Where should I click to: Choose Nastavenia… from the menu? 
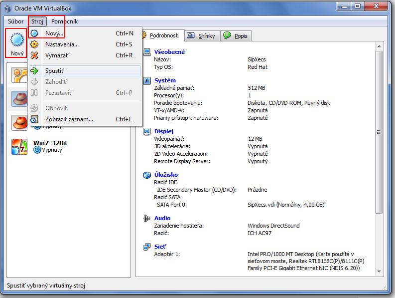[x=85, y=44]
